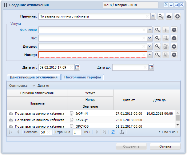The image size is (187, 155).
Task: Click the grid scrollbar up arrow
Action: coord(177,113)
